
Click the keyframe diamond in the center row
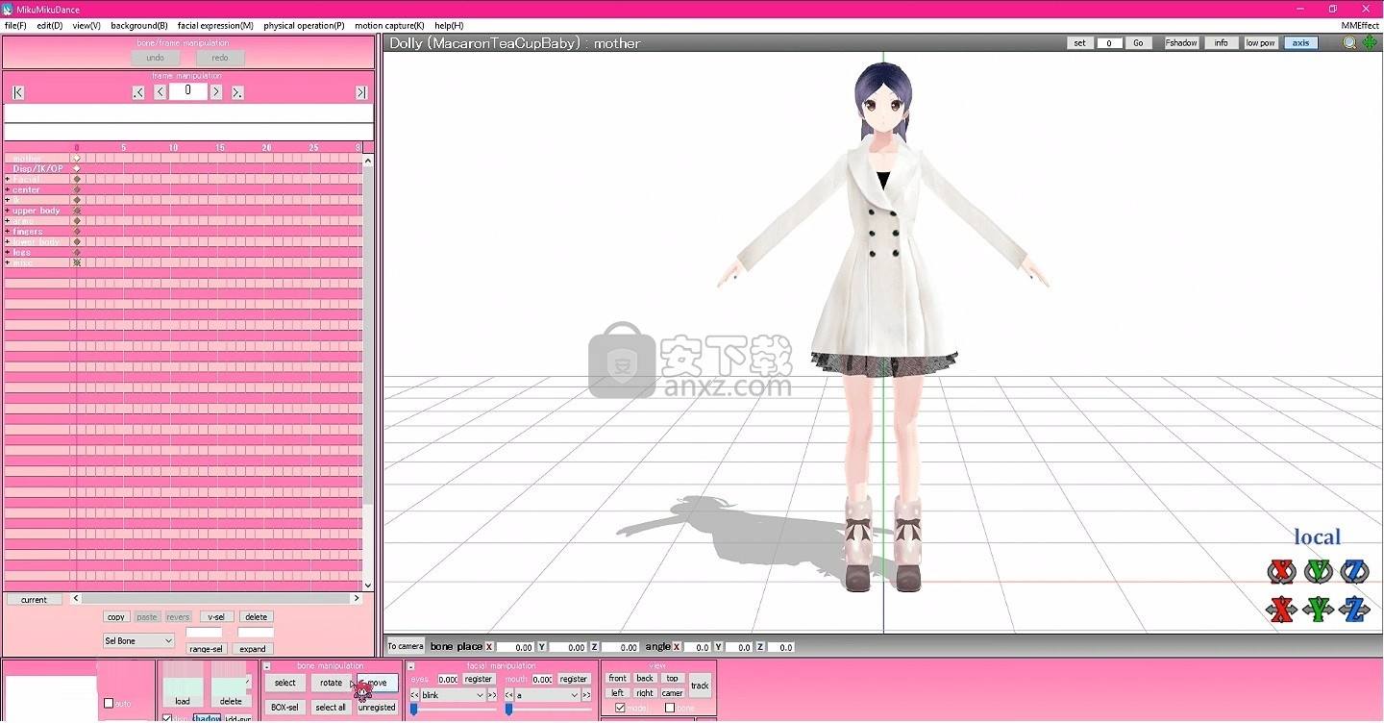pos(77,189)
